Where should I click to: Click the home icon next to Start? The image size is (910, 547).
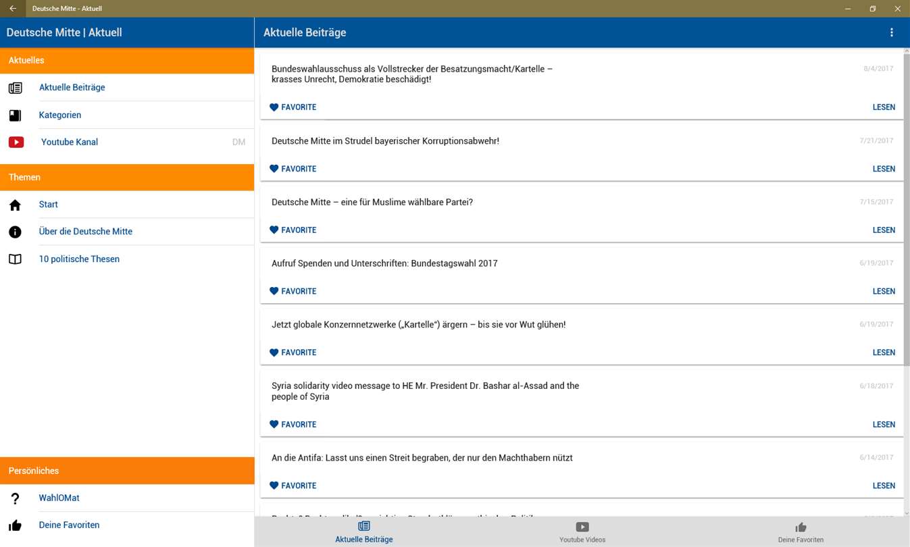coord(15,205)
